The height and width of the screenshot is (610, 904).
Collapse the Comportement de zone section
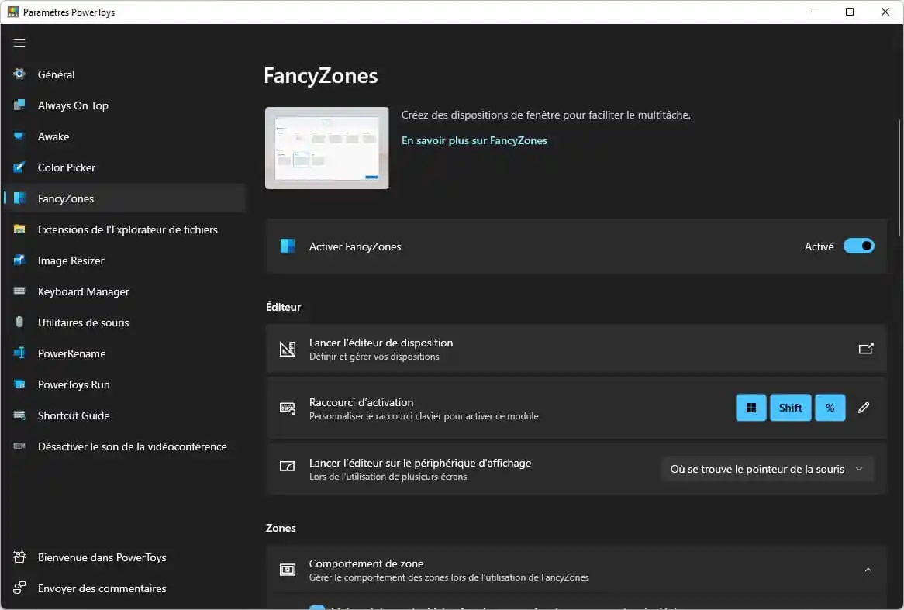[x=868, y=570]
